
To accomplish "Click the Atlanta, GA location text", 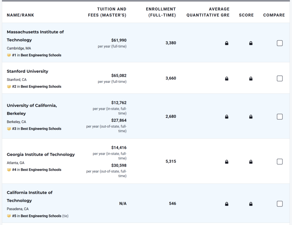I will click(x=15, y=163).
